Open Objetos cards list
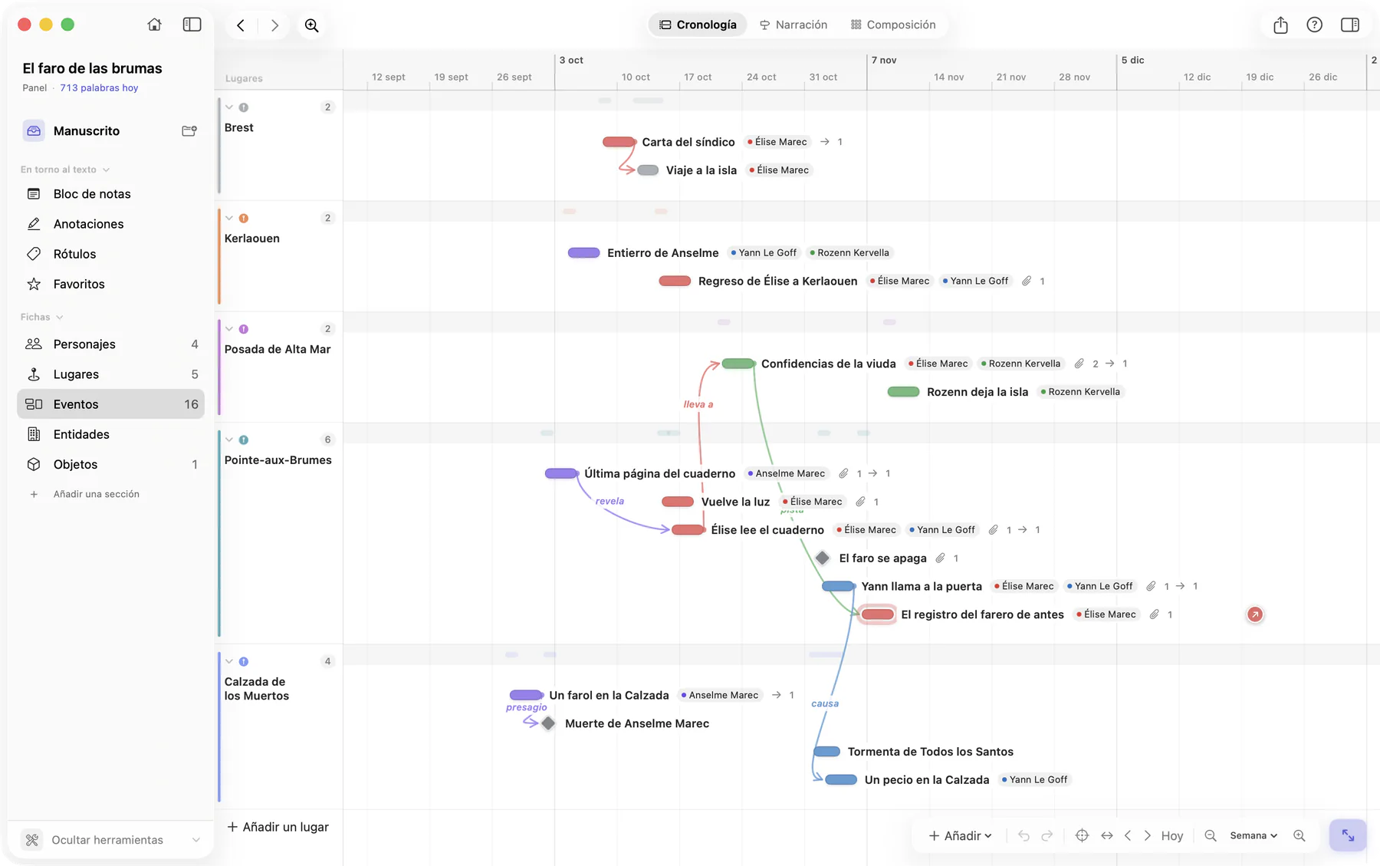1380x866 pixels. click(110, 464)
